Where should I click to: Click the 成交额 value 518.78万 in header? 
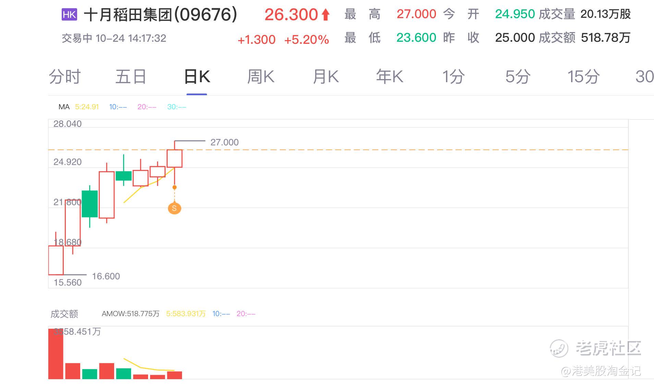pyautogui.click(x=606, y=37)
